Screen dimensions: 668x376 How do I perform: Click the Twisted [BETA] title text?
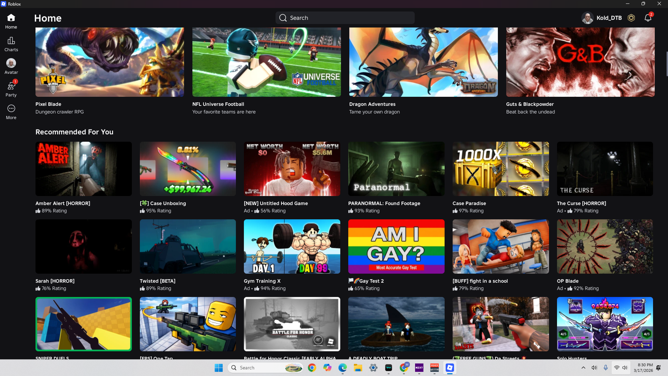pos(158,281)
